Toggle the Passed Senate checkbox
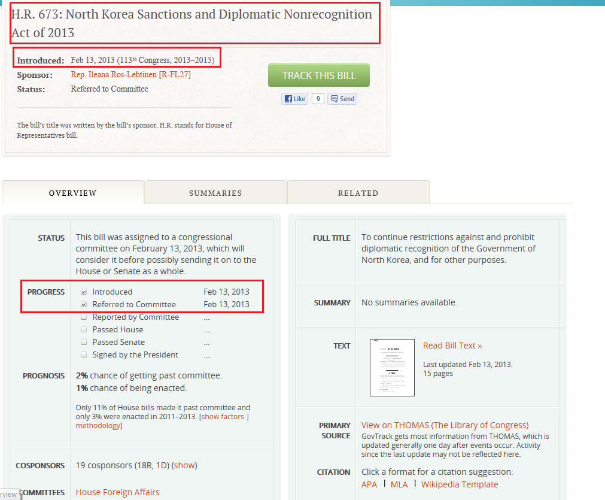The image size is (605, 500). (x=84, y=342)
